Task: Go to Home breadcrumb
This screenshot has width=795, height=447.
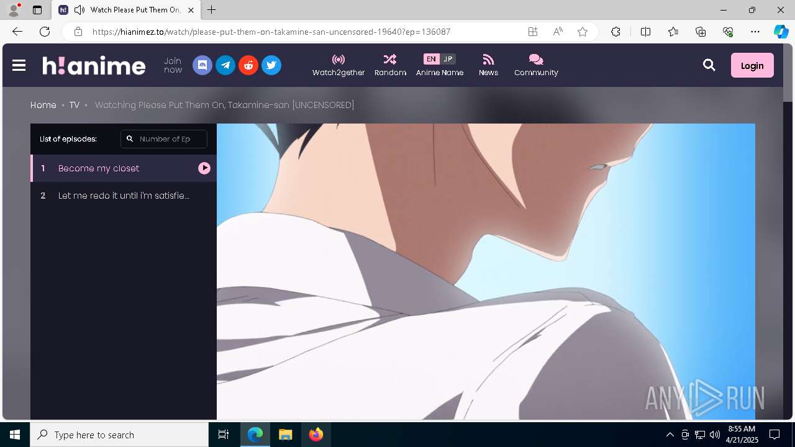Action: [43, 105]
